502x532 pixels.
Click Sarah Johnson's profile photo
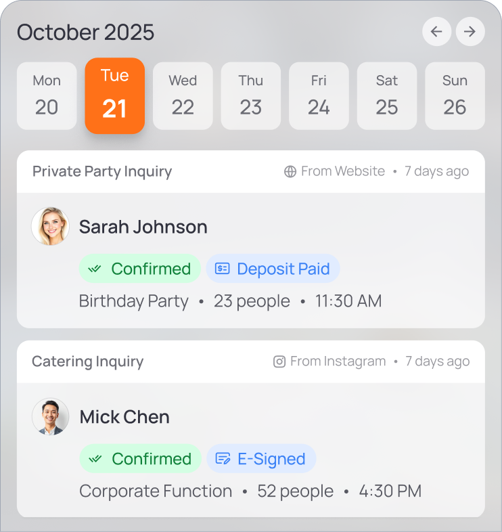[50, 226]
